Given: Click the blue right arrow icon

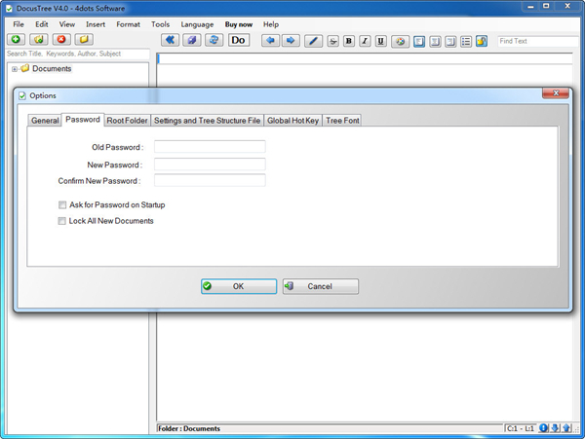Looking at the screenshot, I should tap(291, 40).
